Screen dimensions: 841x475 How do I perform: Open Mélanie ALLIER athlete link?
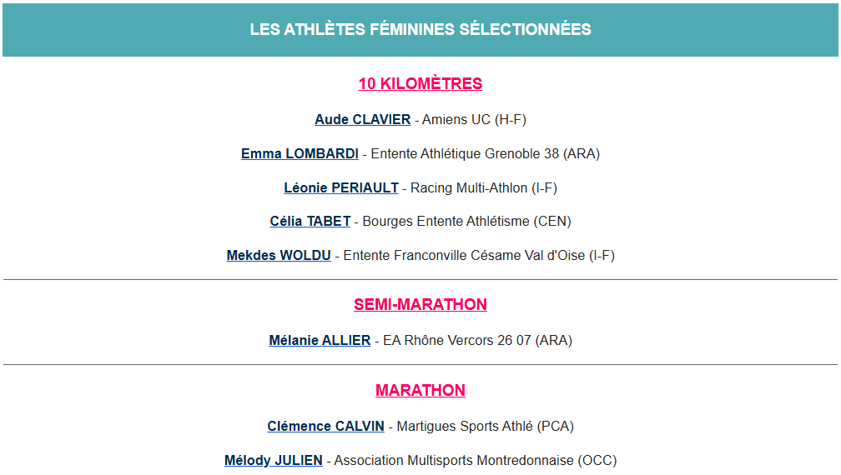coord(320,340)
